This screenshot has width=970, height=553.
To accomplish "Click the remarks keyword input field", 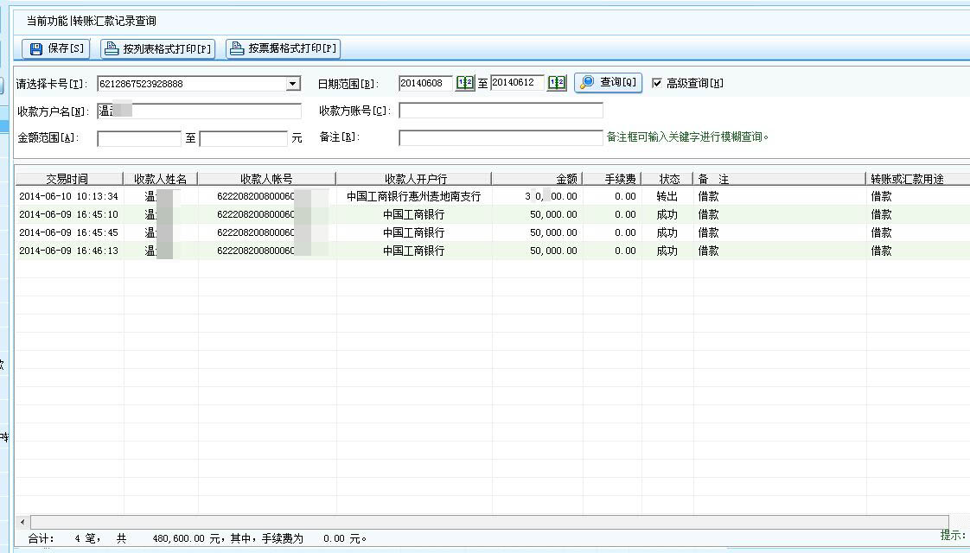I will [x=501, y=137].
